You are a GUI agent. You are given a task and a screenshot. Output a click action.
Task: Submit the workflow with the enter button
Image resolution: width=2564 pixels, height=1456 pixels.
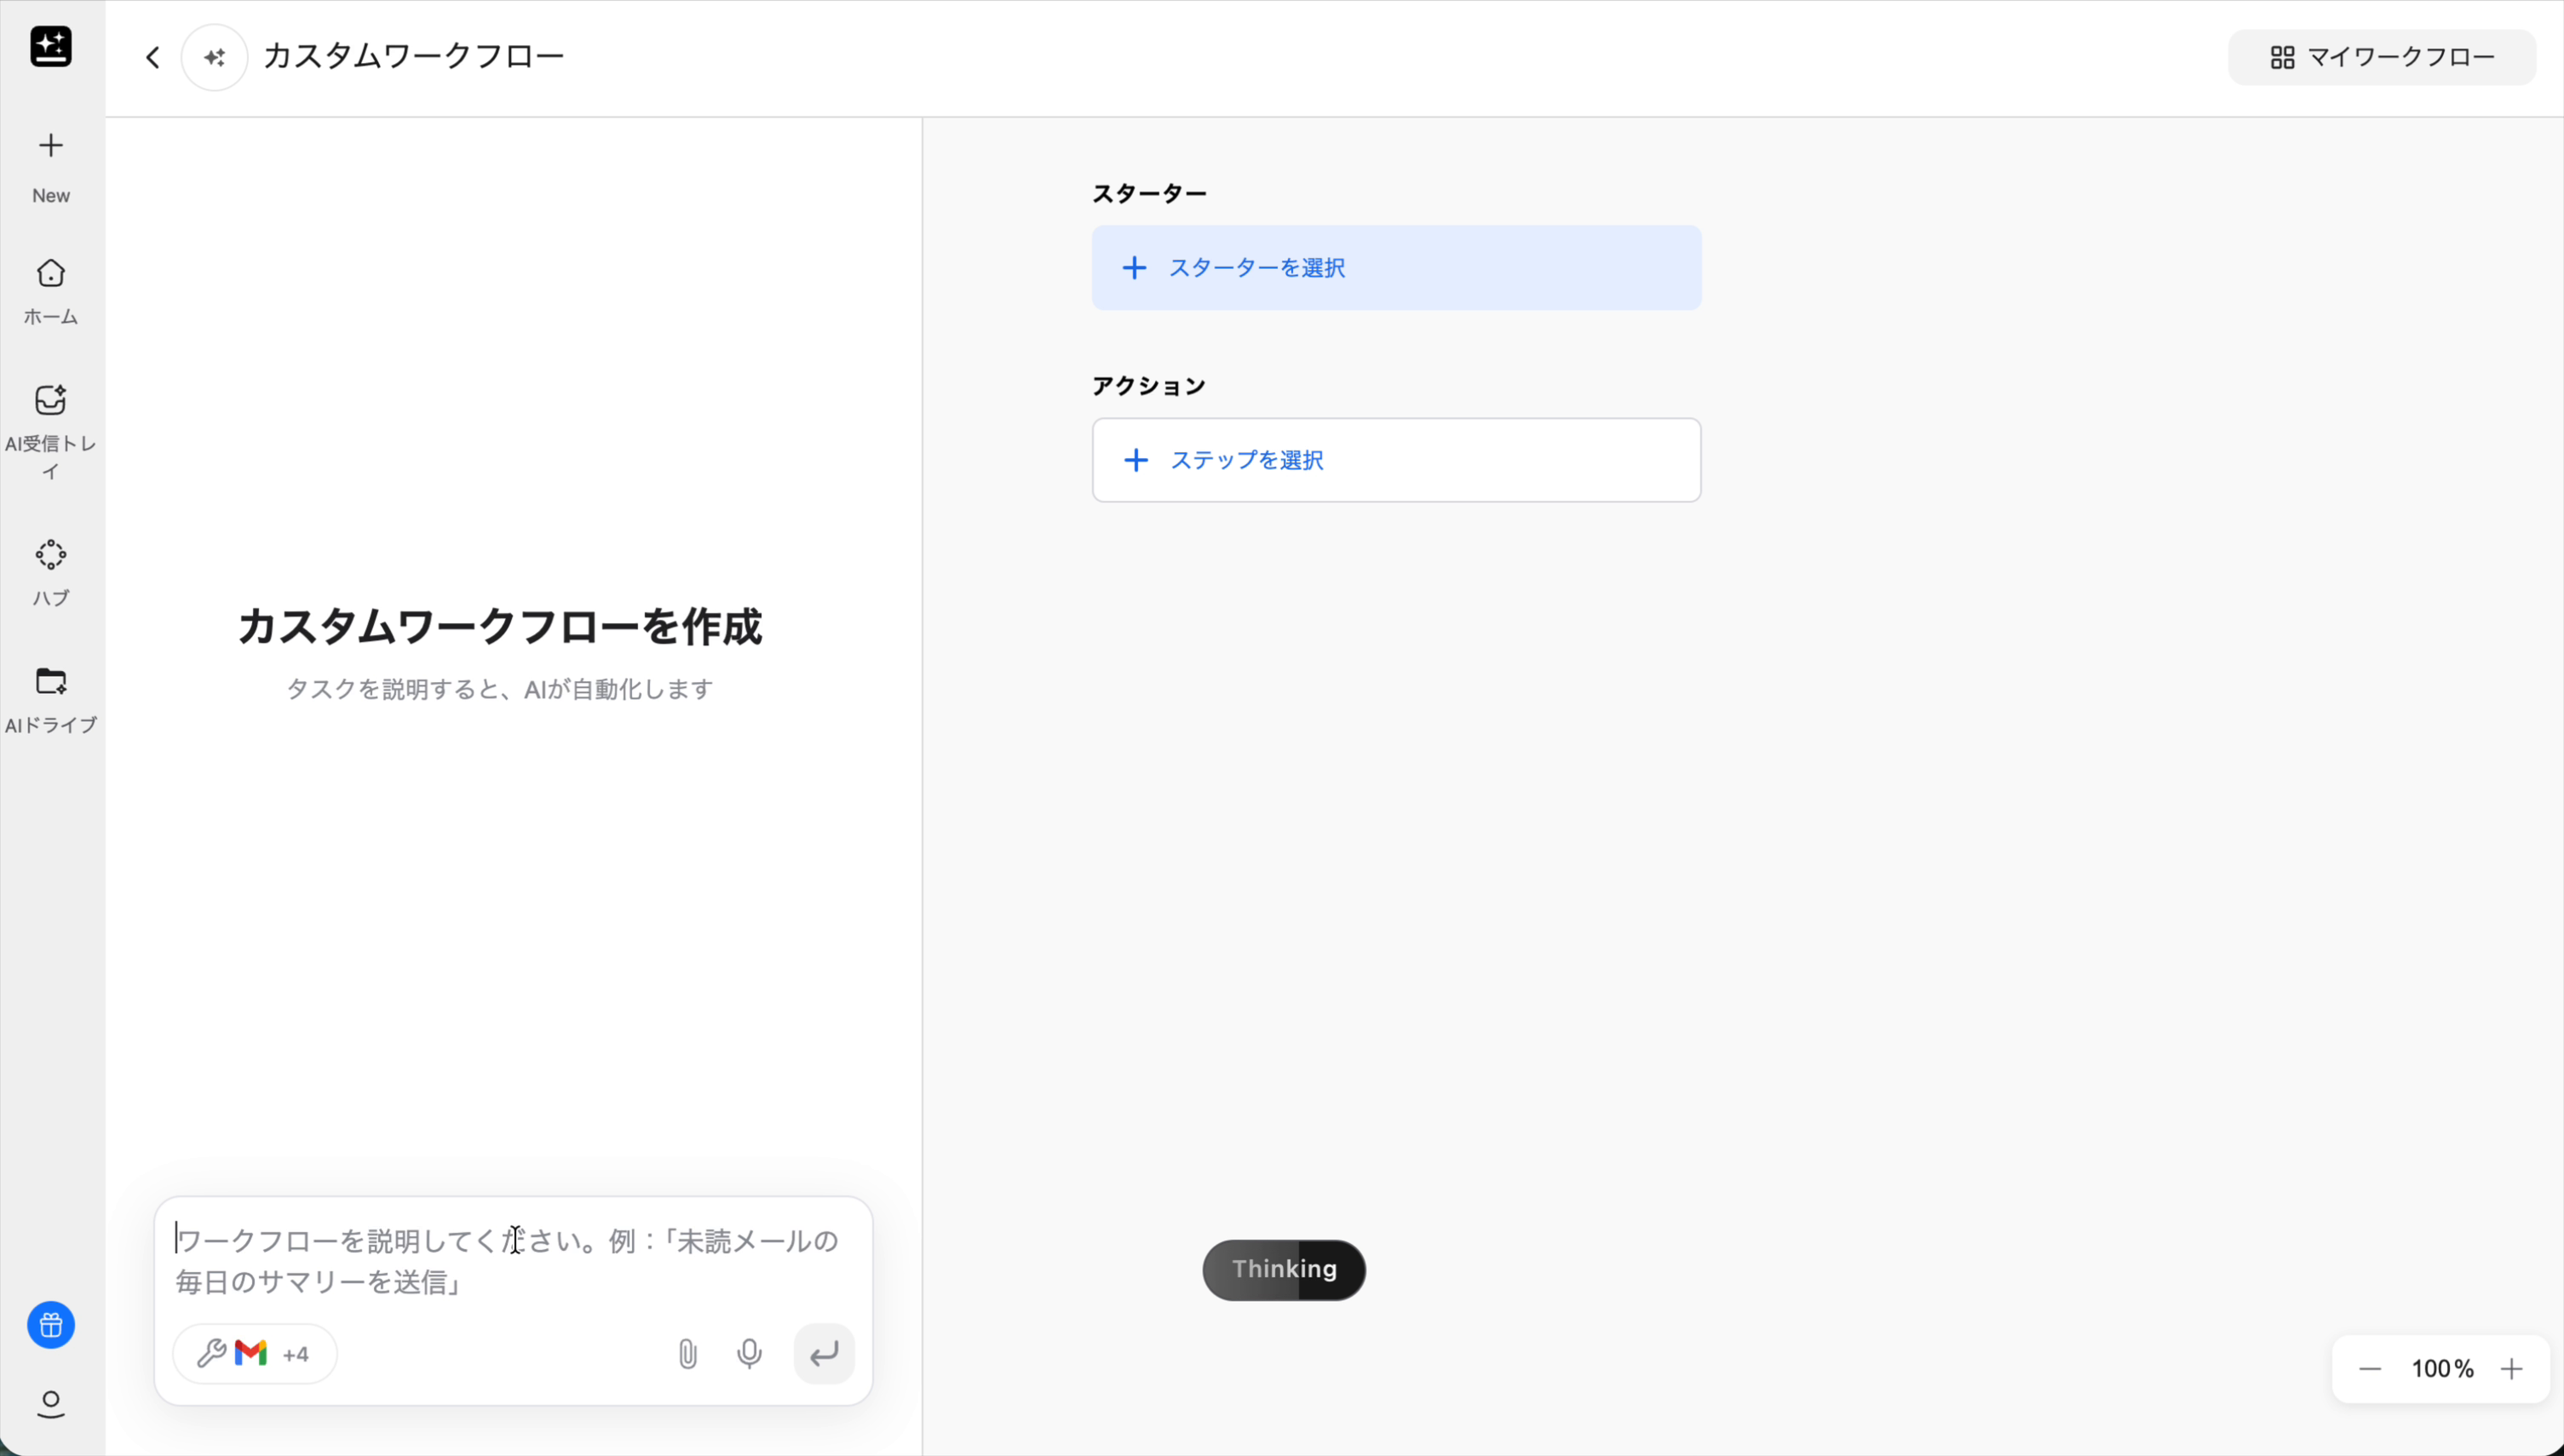[x=824, y=1353]
